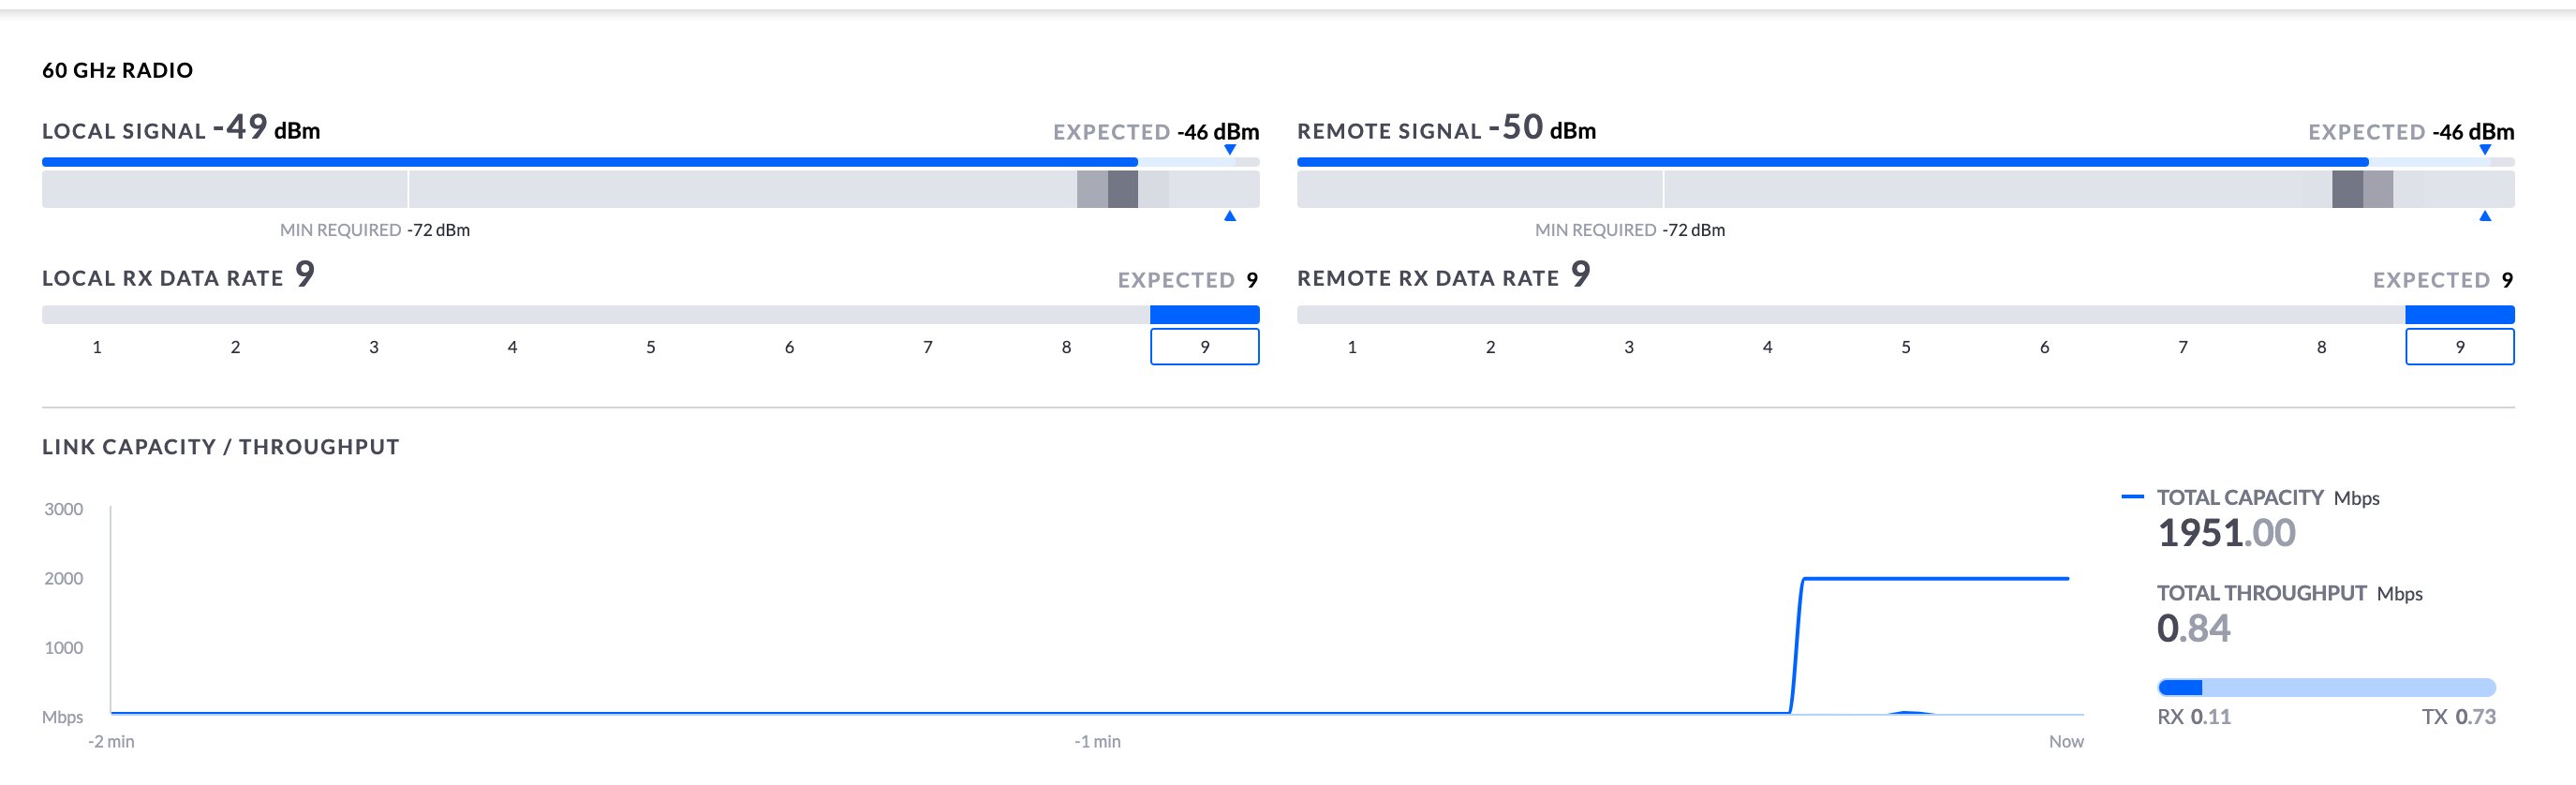Select highlighted rate 9 box in remote scale
The width and height of the screenshot is (2576, 785).
[x=2460, y=347]
